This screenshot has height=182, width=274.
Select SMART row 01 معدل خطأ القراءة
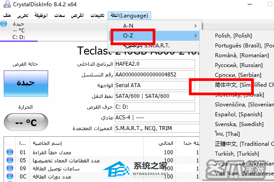tap(101, 152)
